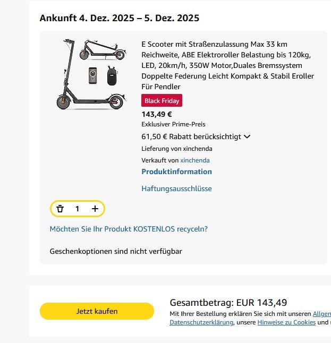This screenshot has width=331, height=343.
Task: Click the Black Friday badge
Action: 162,100
